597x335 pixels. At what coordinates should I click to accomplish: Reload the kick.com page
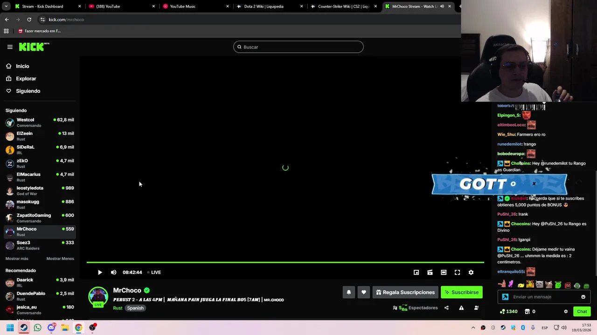click(29, 20)
